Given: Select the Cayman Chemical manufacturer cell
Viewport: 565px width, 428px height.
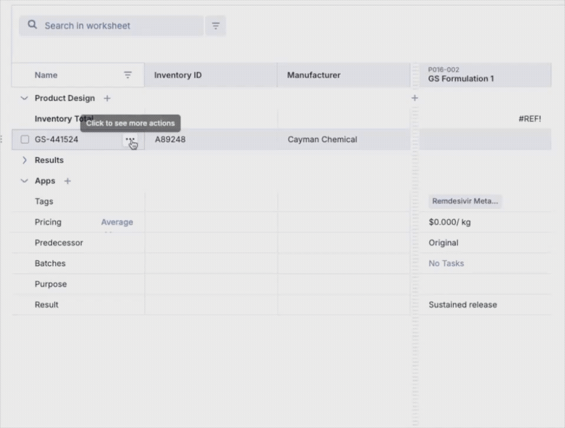Looking at the screenshot, I should [322, 140].
